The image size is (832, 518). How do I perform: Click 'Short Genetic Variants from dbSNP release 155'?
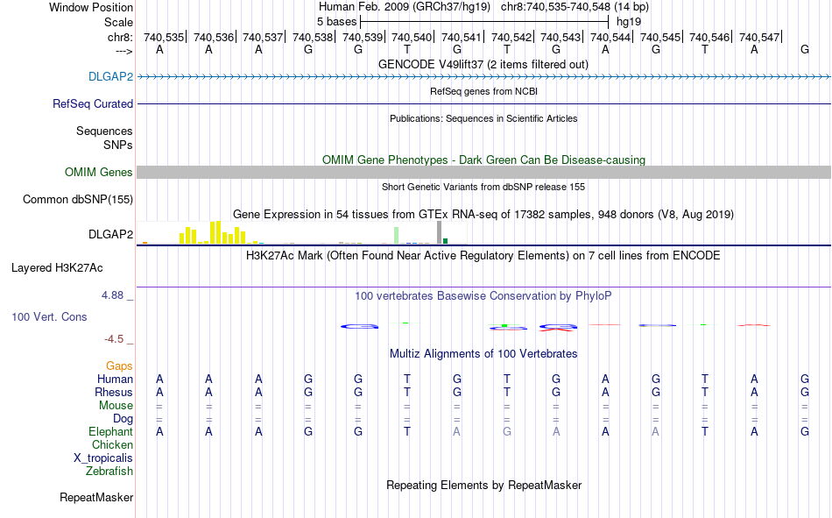pyautogui.click(x=483, y=187)
